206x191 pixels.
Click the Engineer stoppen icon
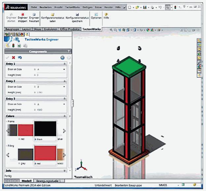(23, 14)
